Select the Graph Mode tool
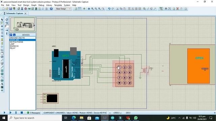The image size is (216, 121). (2, 50)
